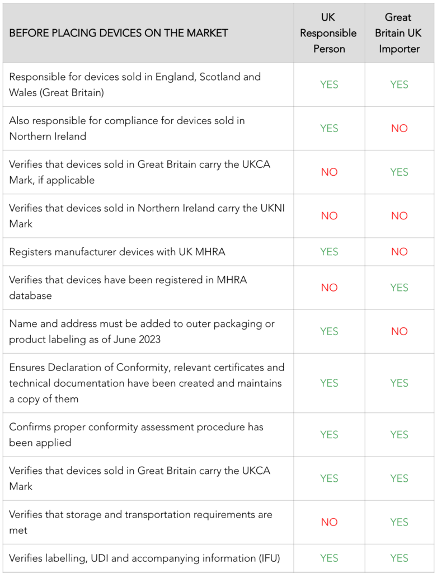Viewport: 437px width, 573px height.
Task: Click Responsible Person's NO for storage and transportation
Action: (329, 522)
